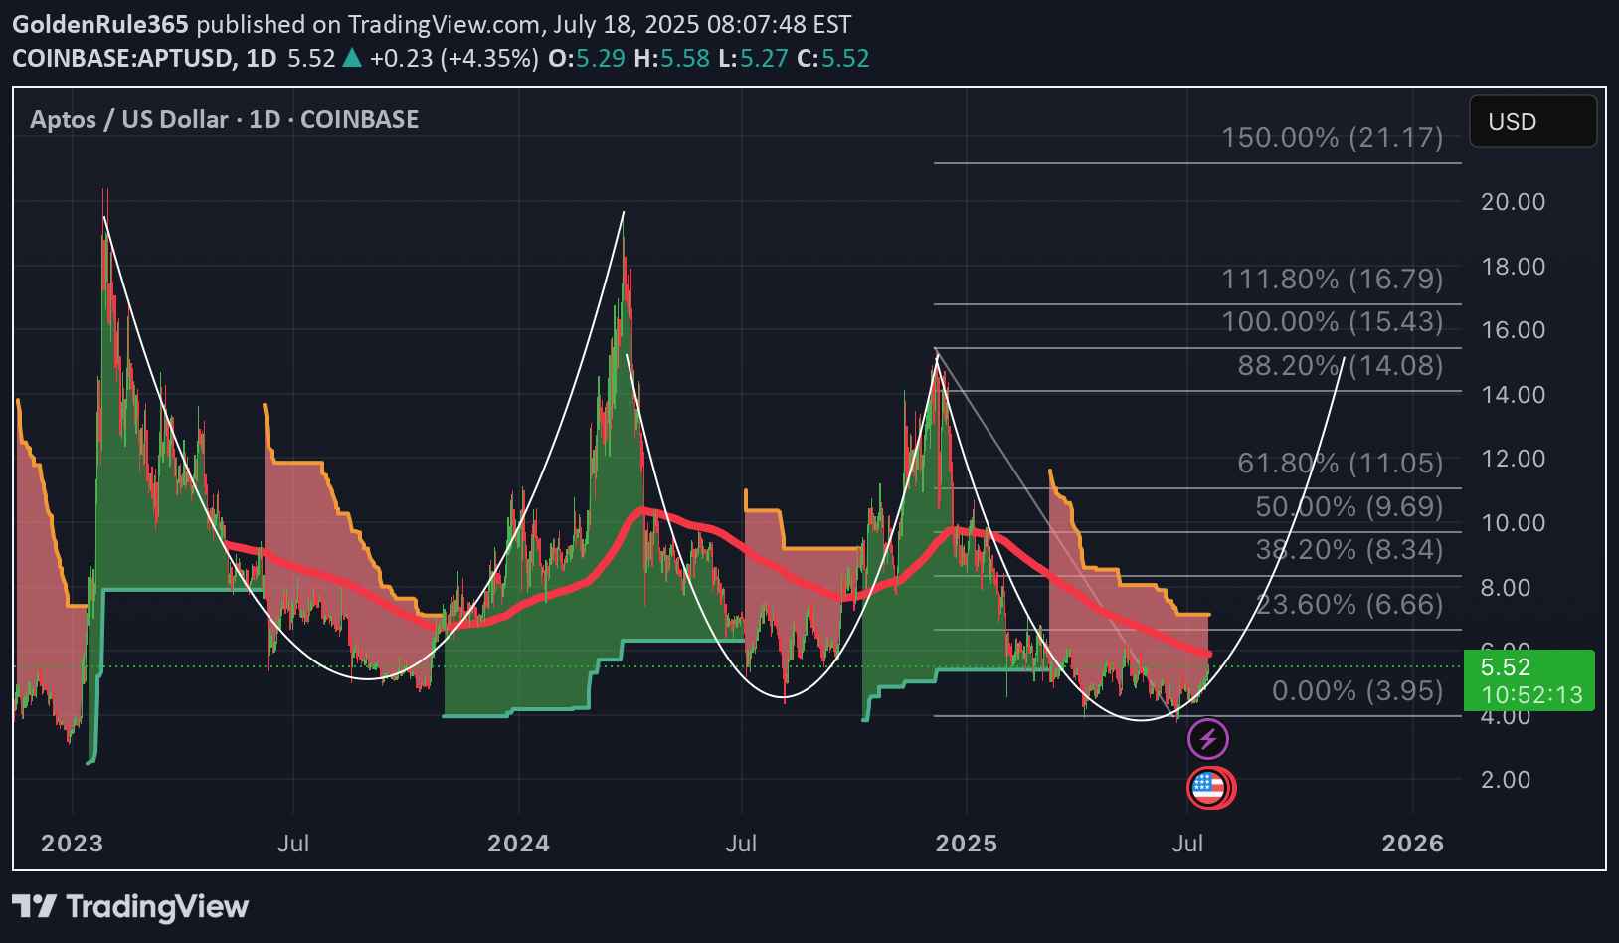The width and height of the screenshot is (1619, 943).
Task: Click the 2023 time axis label
Action: point(72,844)
